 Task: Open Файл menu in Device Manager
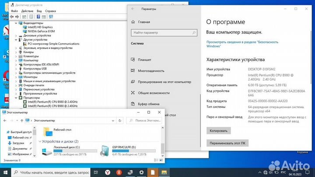tap(14, 11)
